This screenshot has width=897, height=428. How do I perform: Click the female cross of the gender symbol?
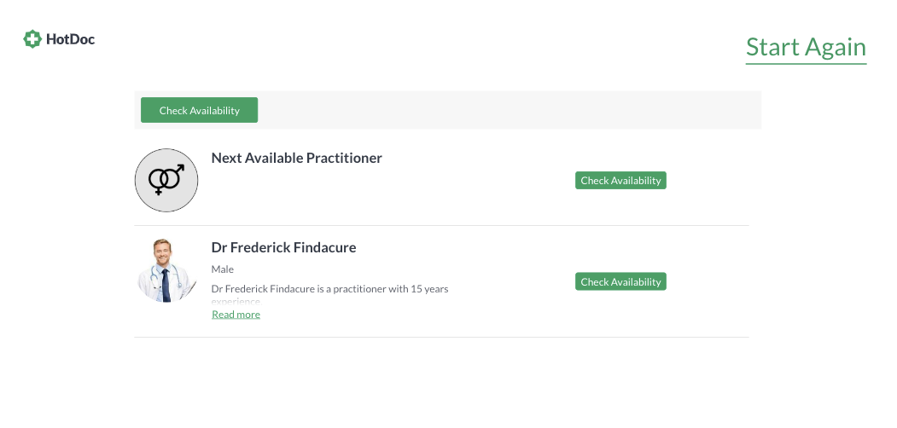click(158, 192)
